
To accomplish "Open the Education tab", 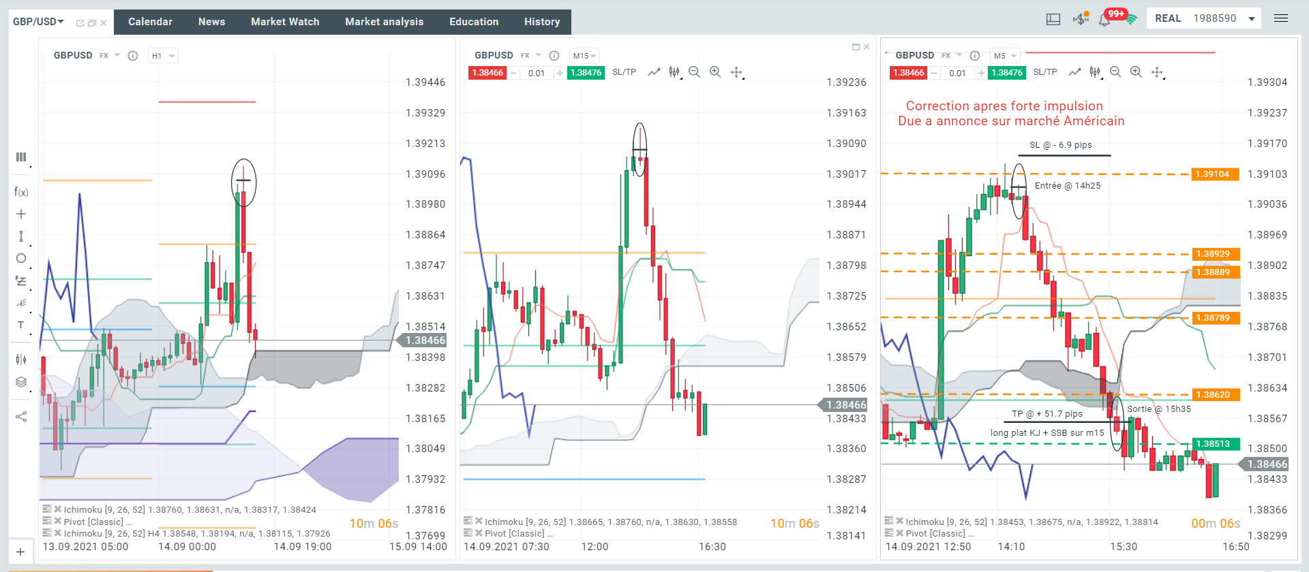I will coord(474,22).
